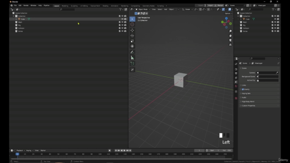290x163 pixels.
Task: Hide Extras collection in left outliner
Action: (122, 31)
